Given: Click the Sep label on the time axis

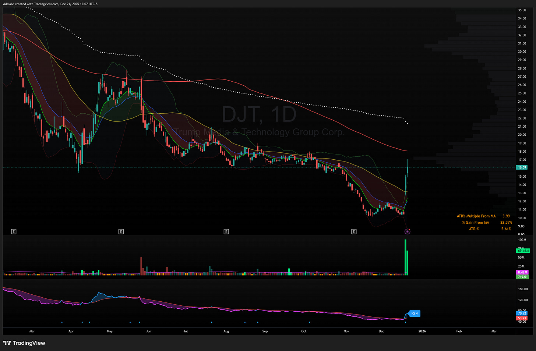Looking at the screenshot, I should click(265, 331).
